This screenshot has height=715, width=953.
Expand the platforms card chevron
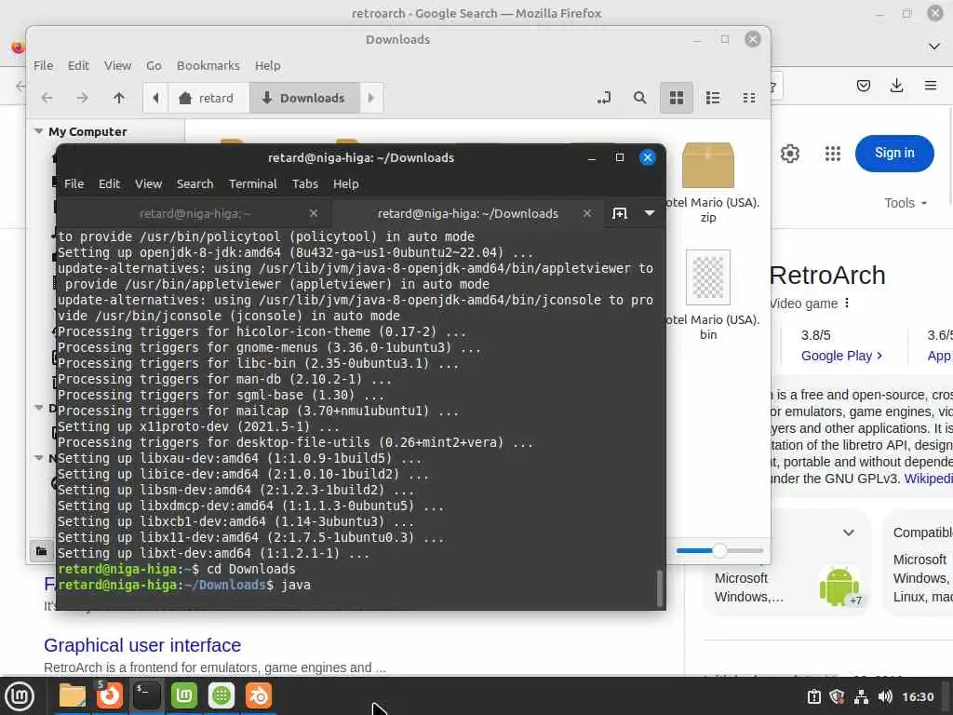849,533
